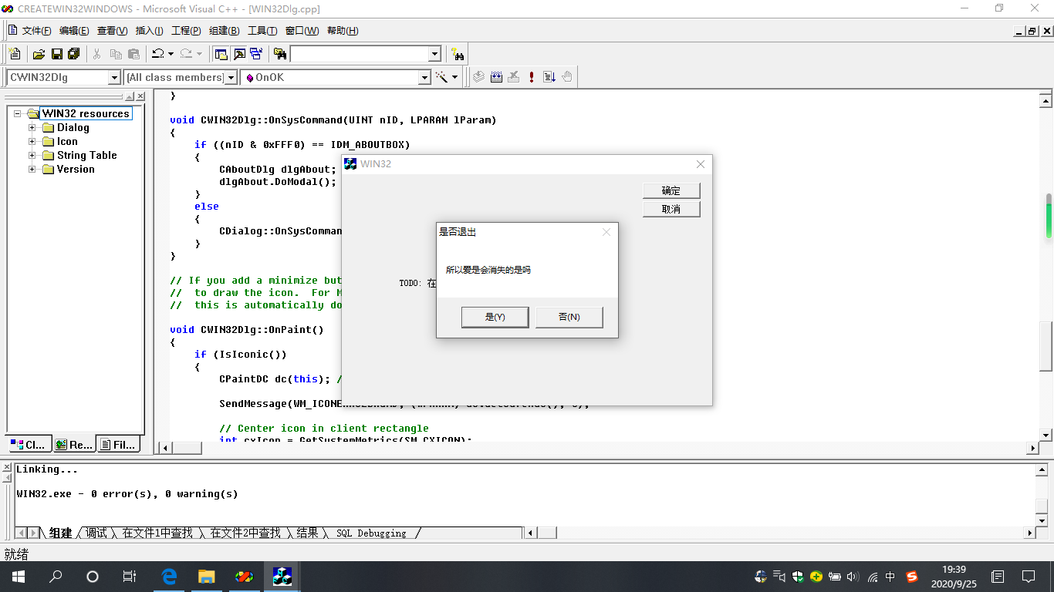Switch to the 在文件1中查找 output tab
Viewport: 1054px width, 592px height.
[157, 533]
